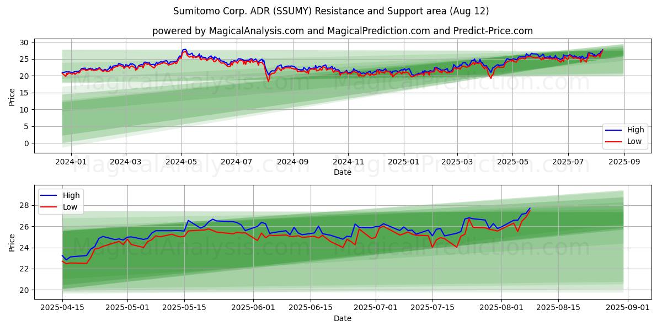Click the top chart x-axis label '2024-03'
This screenshot has width=662, height=331.
coord(126,162)
